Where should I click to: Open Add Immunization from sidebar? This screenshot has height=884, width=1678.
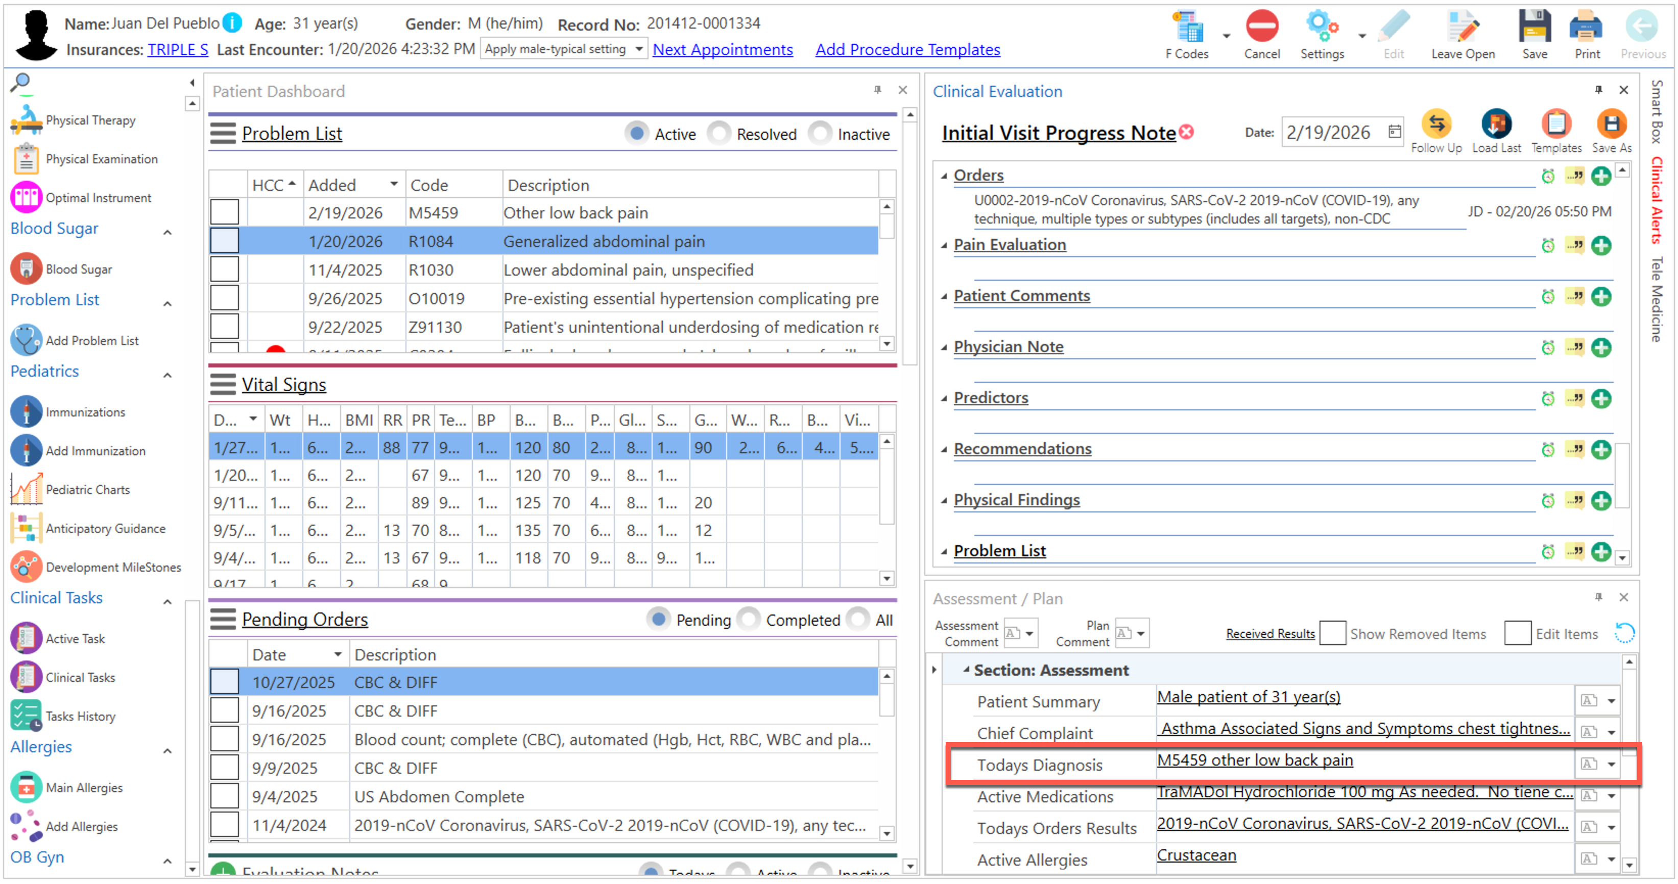click(x=95, y=451)
